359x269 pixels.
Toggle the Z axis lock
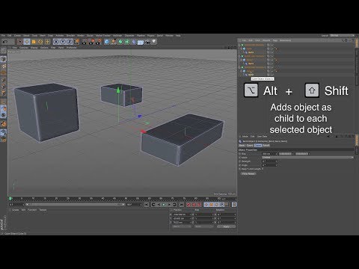coord(70,42)
